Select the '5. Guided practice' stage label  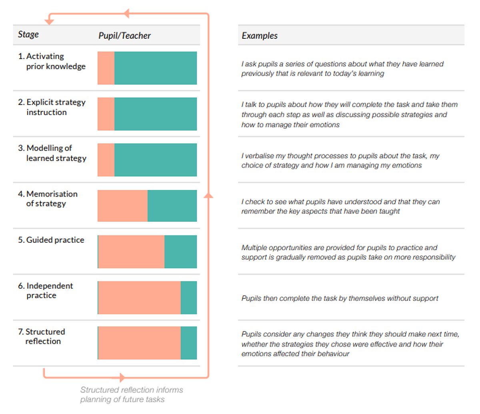(x=51, y=240)
